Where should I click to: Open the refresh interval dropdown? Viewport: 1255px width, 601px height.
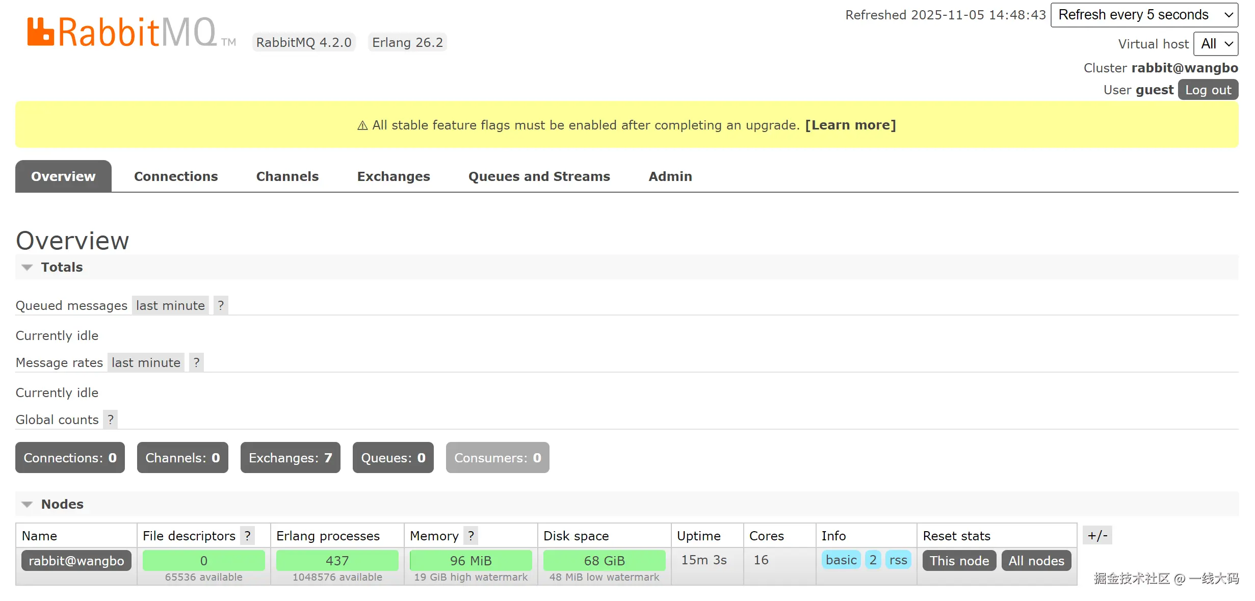click(x=1144, y=15)
